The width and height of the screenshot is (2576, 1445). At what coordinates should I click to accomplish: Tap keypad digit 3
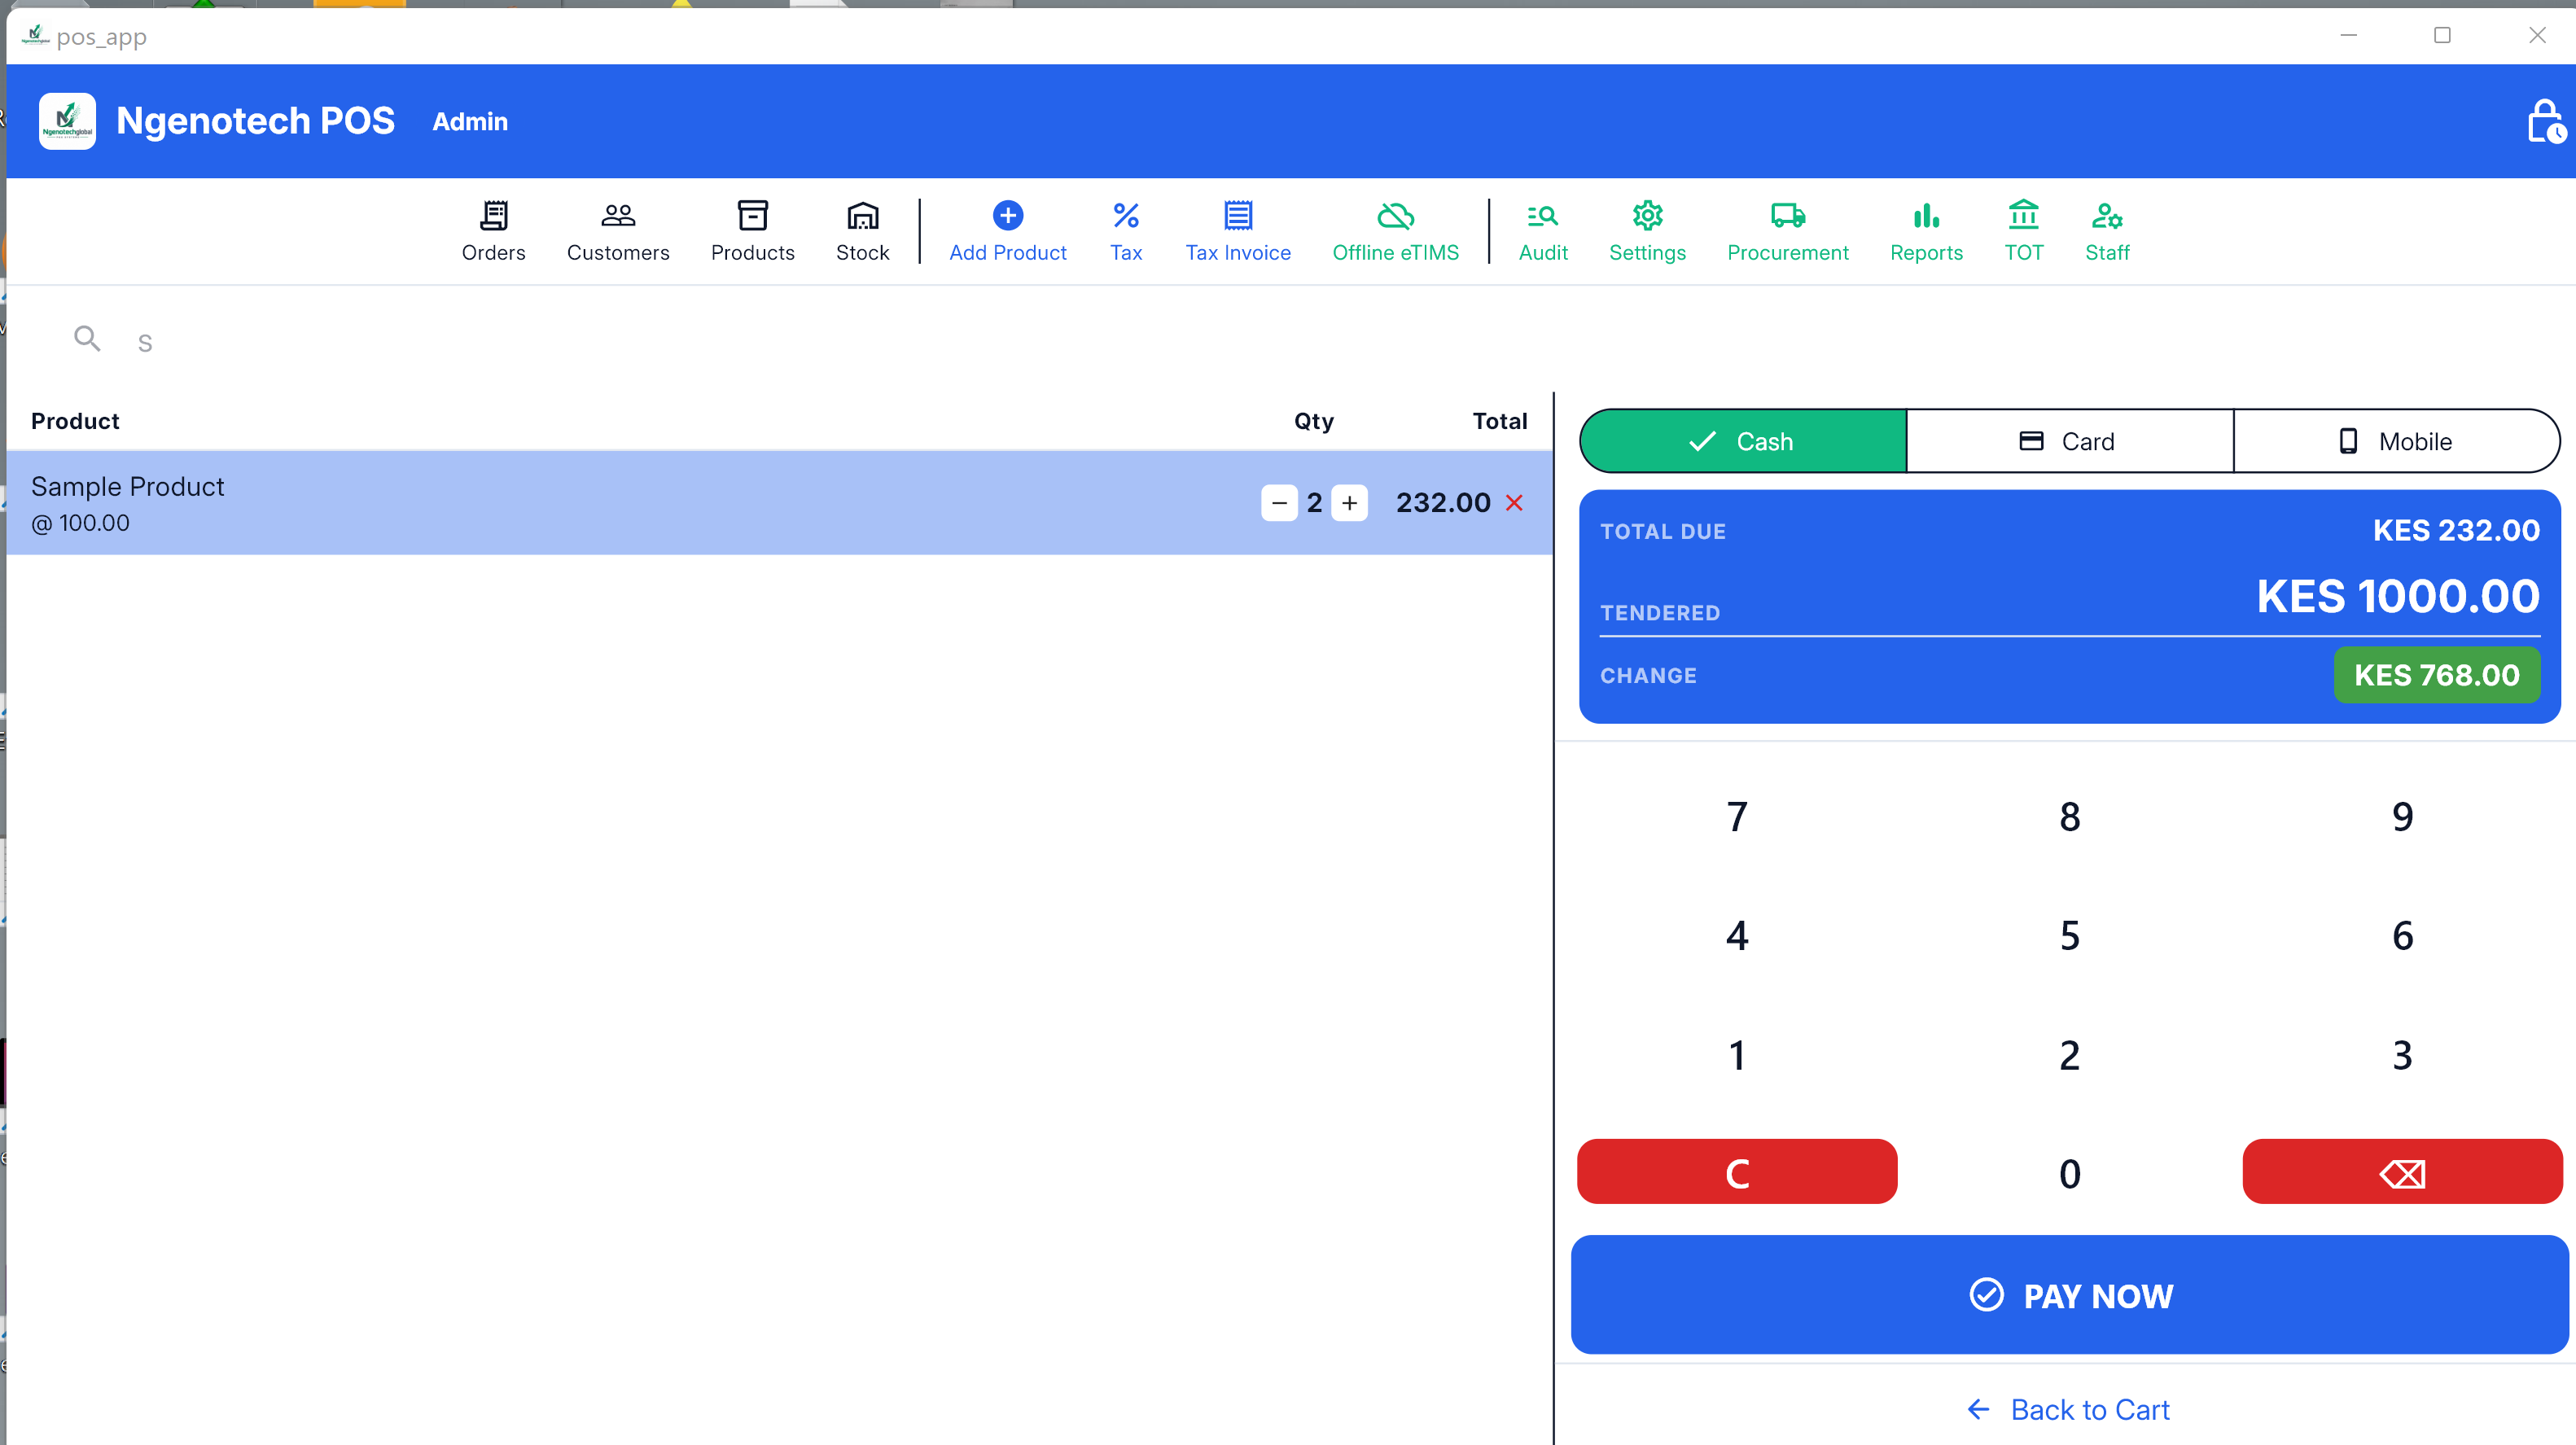click(x=2402, y=1055)
